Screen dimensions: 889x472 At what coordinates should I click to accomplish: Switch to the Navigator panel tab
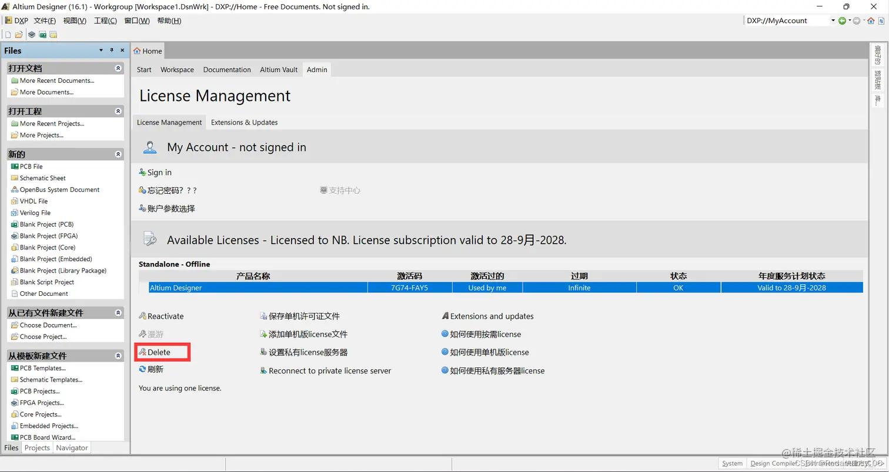coord(72,447)
